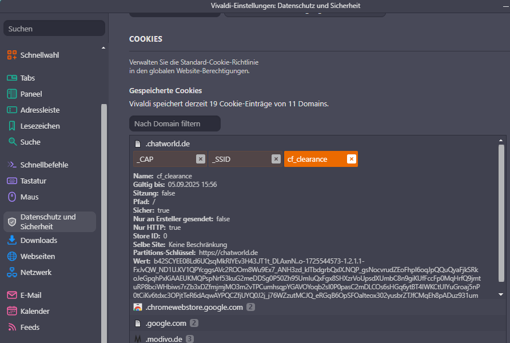Viewport: 510px width, 343px height.
Task: Click the cookie list scrollbar thumb
Action: click(501, 213)
